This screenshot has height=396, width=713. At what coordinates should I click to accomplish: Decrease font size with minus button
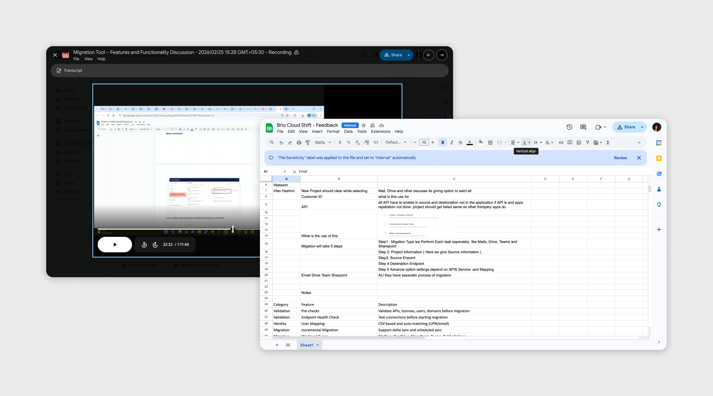pos(415,142)
